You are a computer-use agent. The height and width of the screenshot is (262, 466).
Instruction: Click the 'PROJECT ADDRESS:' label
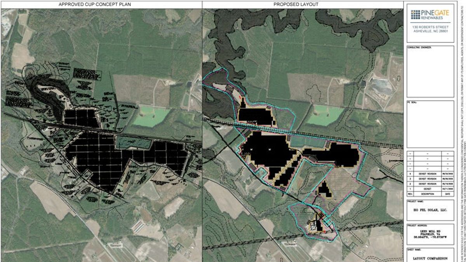click(417, 225)
